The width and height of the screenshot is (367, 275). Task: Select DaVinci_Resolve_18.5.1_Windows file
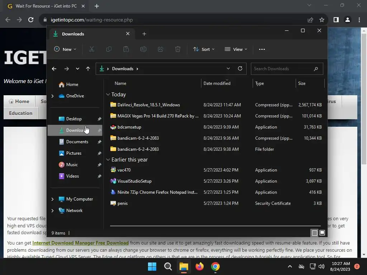coord(216,105)
